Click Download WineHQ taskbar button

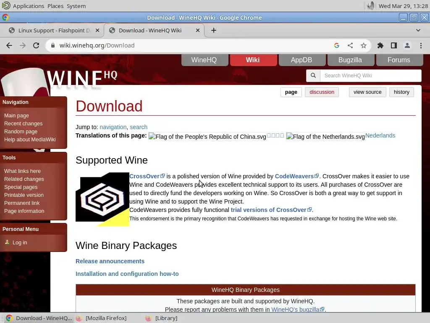click(38, 318)
